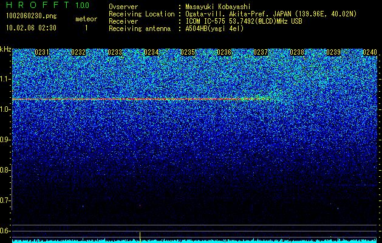Click the meteor count value 1
This screenshot has height=243, width=382.
click(x=86, y=28)
